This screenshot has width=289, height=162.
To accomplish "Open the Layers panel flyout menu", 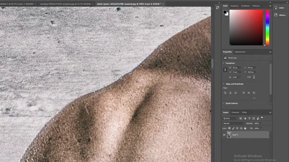I will click(270, 112).
